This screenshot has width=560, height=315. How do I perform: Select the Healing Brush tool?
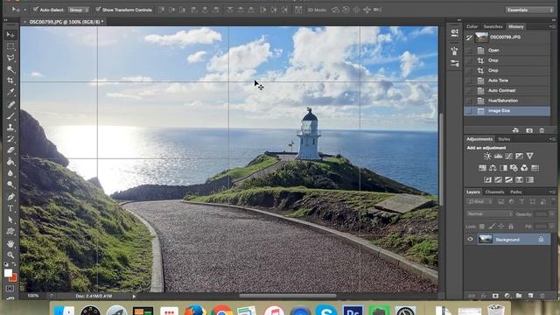10,104
